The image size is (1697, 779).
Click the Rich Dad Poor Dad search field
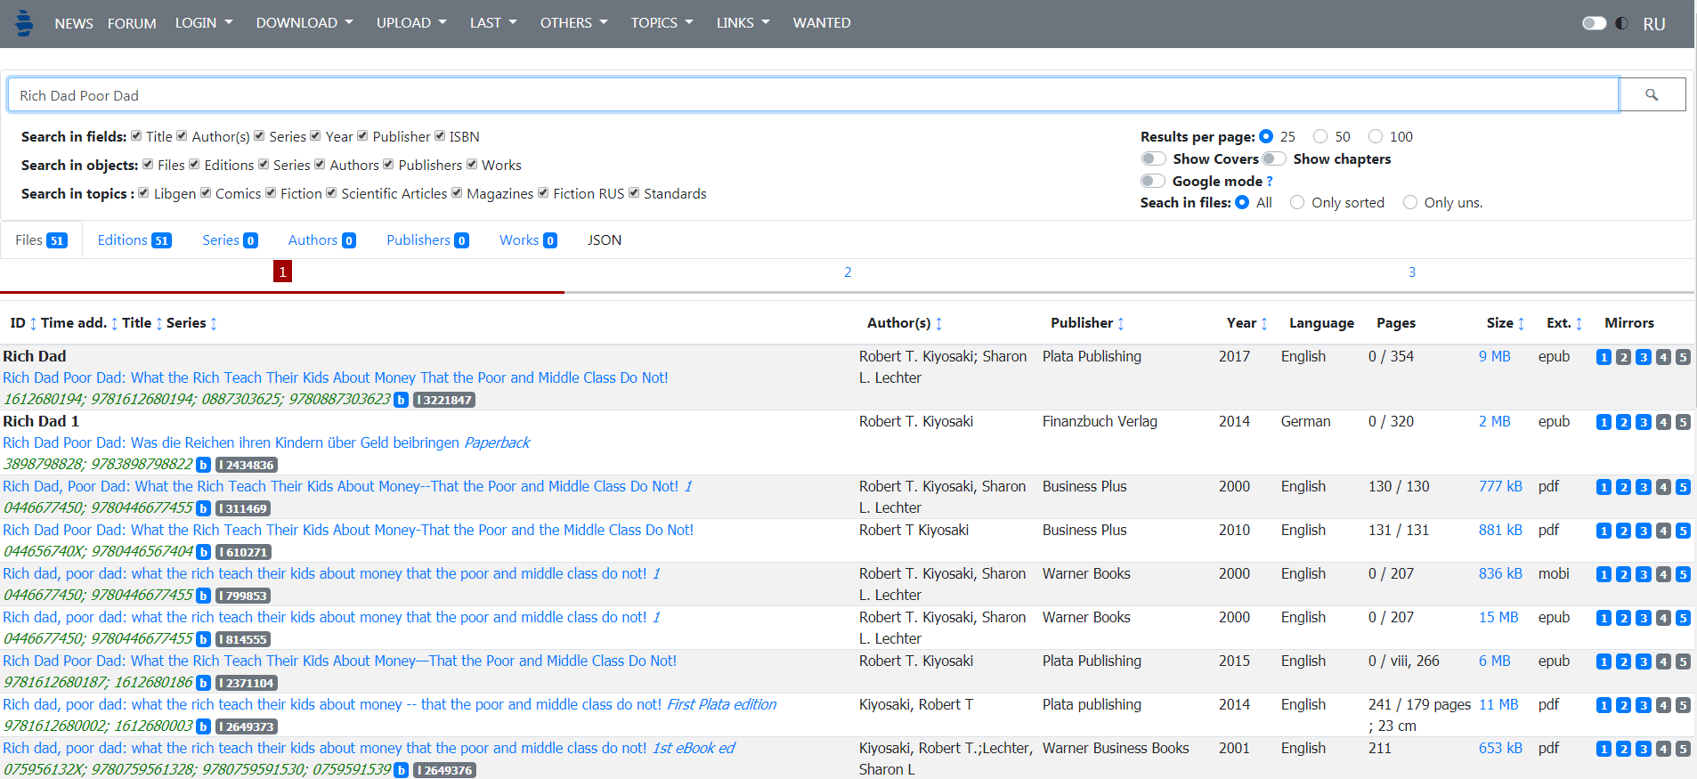pyautogui.click(x=813, y=95)
